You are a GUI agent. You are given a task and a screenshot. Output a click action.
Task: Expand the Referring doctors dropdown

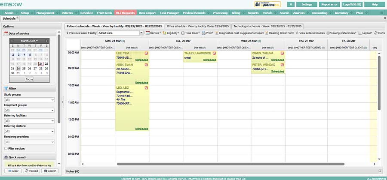[29, 131]
